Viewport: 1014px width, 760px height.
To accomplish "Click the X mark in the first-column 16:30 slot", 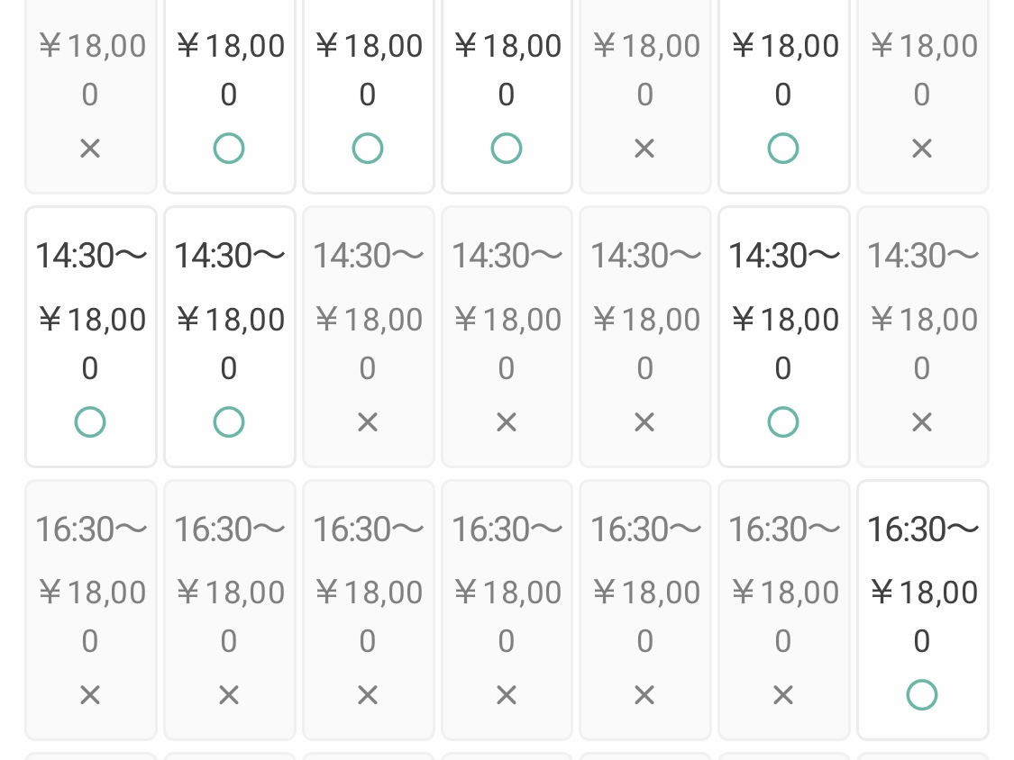I will [90, 694].
